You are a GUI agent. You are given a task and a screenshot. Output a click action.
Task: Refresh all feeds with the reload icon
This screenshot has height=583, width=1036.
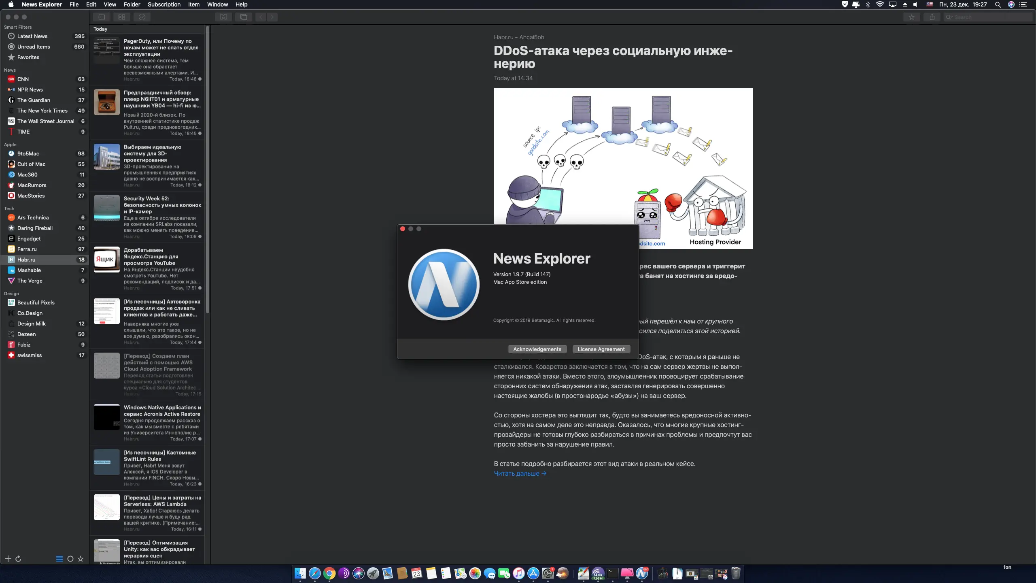pyautogui.click(x=18, y=559)
